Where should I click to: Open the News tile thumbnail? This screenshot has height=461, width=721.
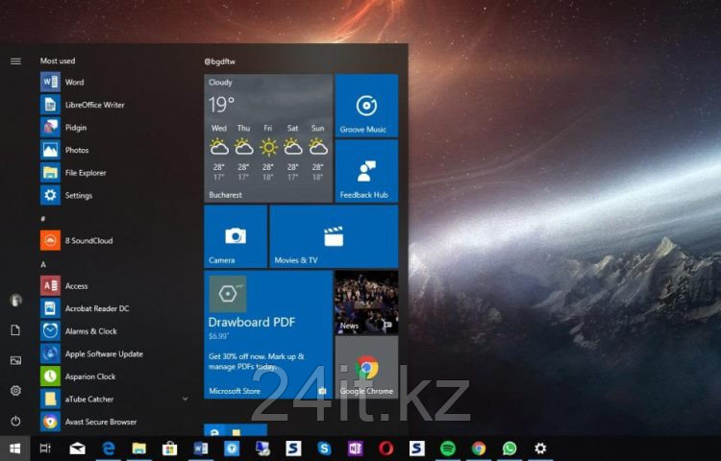click(x=366, y=302)
